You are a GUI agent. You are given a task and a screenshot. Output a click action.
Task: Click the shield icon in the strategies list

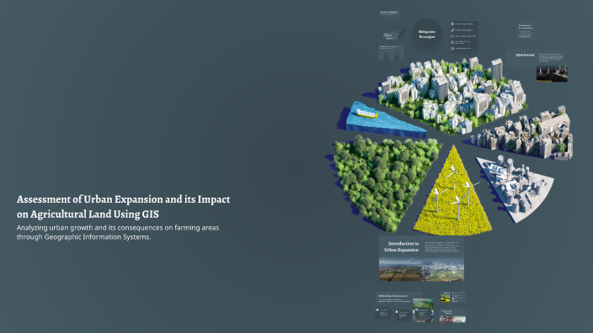452,24
